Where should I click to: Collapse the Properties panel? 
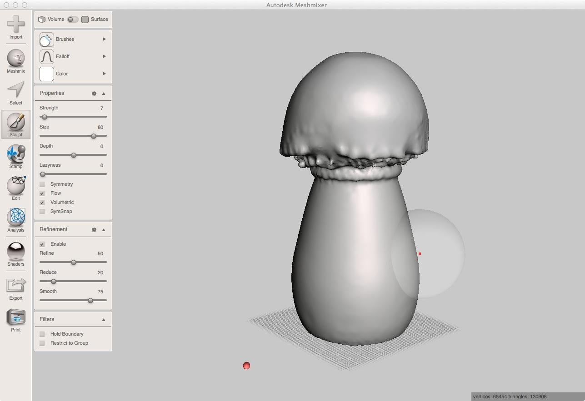point(104,94)
